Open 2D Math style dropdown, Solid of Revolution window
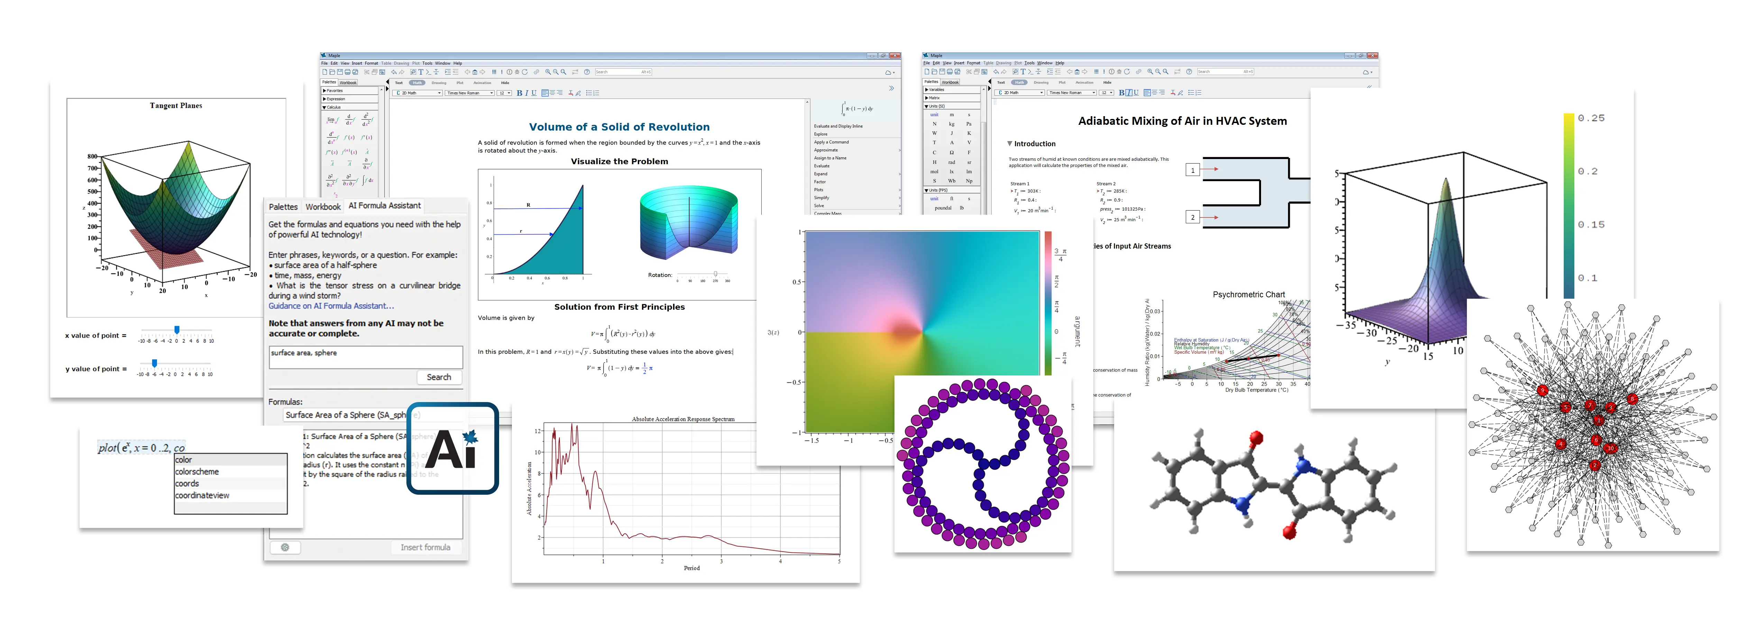The image size is (1764, 633). click(418, 93)
